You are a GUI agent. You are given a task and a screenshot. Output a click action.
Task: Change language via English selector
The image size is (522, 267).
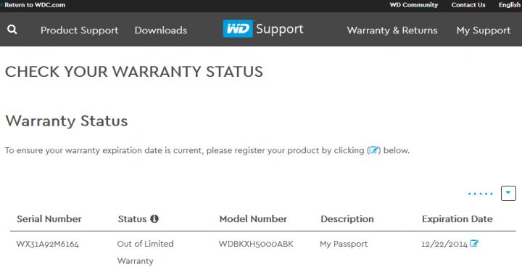pos(510,5)
